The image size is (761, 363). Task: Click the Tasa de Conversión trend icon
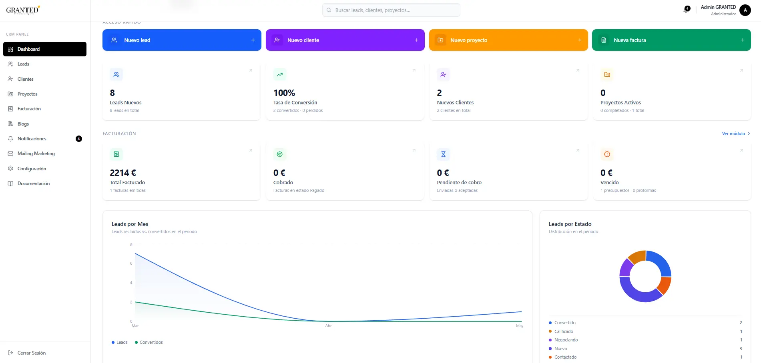pyautogui.click(x=280, y=74)
